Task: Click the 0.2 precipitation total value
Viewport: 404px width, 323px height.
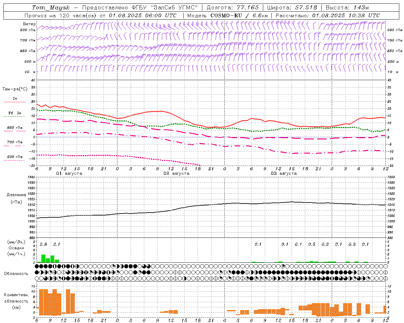Action: coord(325,244)
